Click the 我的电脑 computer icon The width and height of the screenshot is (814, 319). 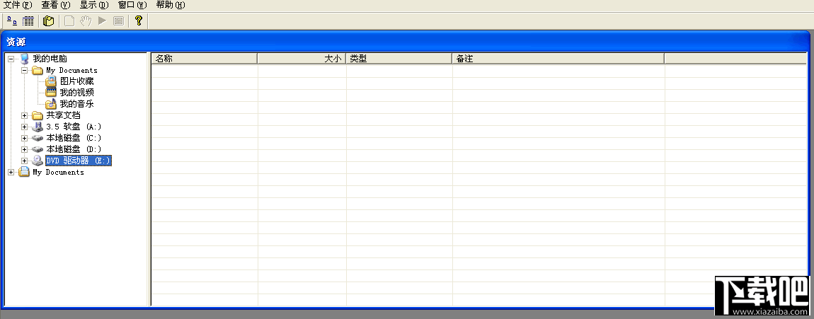24,59
